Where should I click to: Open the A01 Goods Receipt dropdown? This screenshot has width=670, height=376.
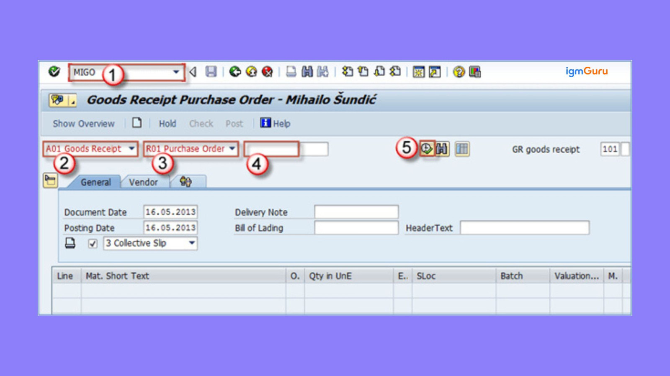[90, 149]
